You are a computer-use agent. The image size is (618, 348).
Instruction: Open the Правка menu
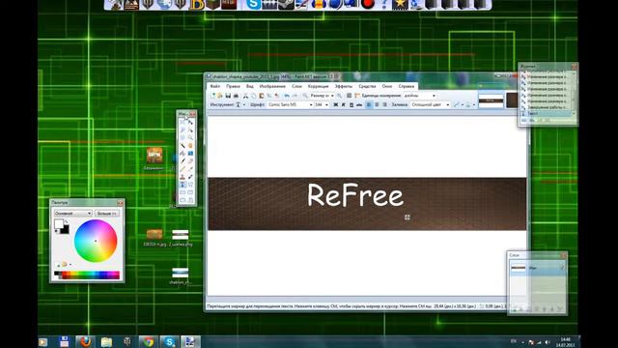tap(233, 86)
